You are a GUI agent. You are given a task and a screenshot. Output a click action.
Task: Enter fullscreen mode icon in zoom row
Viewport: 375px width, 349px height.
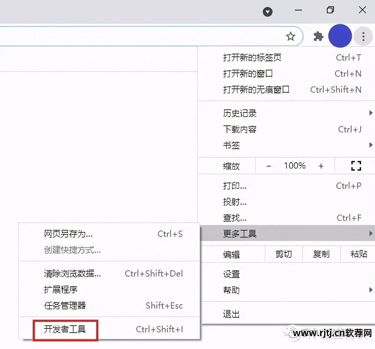click(x=356, y=166)
